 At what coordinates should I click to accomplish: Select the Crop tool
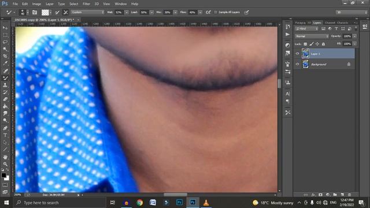point(5,56)
